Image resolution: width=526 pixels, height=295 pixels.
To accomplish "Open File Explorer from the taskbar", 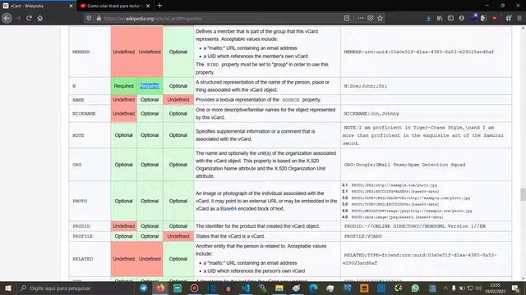I will [x=279, y=288].
